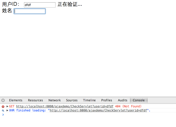Image resolution: width=176 pixels, height=127 pixels.
Task: Open the Network tab
Action: tap(55, 100)
